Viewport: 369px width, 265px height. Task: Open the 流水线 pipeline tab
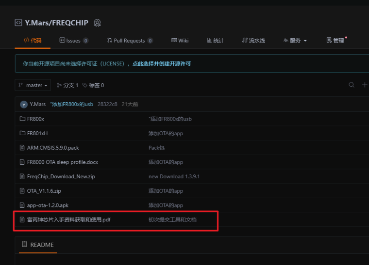point(253,41)
